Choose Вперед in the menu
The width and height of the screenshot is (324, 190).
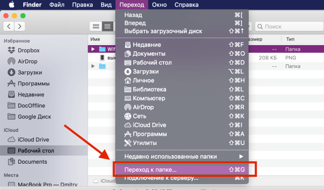(182, 23)
